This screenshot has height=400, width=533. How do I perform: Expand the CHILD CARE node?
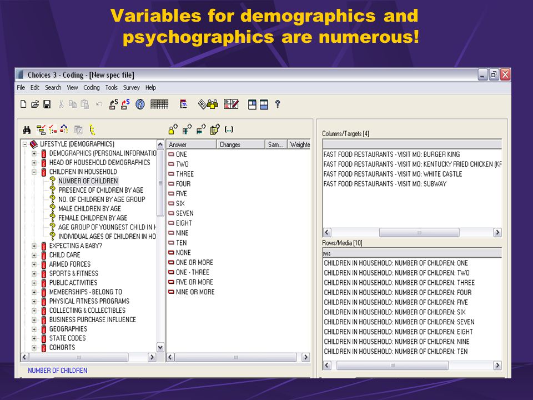[x=34, y=255]
